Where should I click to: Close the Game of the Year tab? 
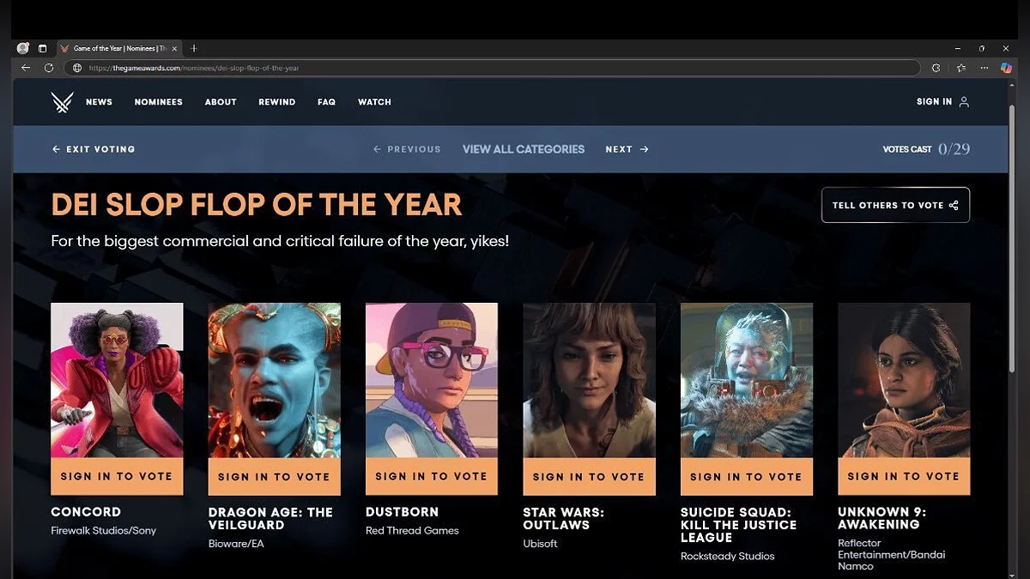click(x=174, y=49)
